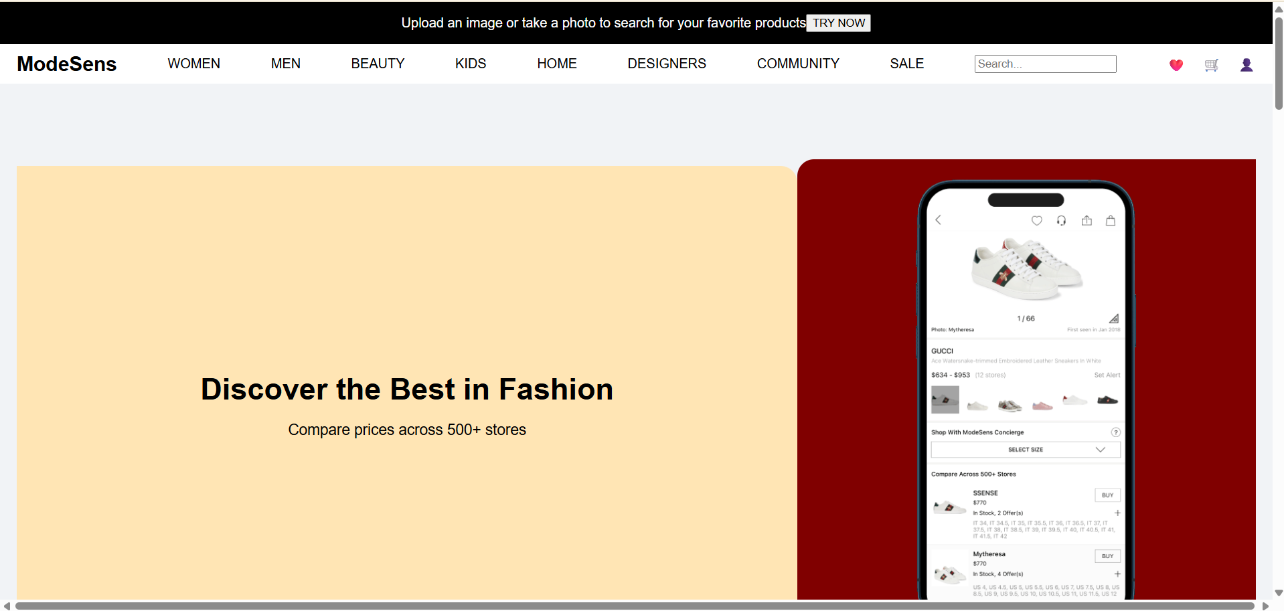Open the account profile icon
The width and height of the screenshot is (1284, 611).
[x=1247, y=64]
